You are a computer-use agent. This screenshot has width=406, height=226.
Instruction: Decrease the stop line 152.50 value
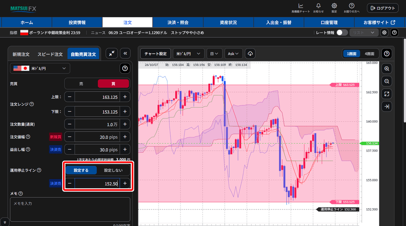tap(70, 183)
